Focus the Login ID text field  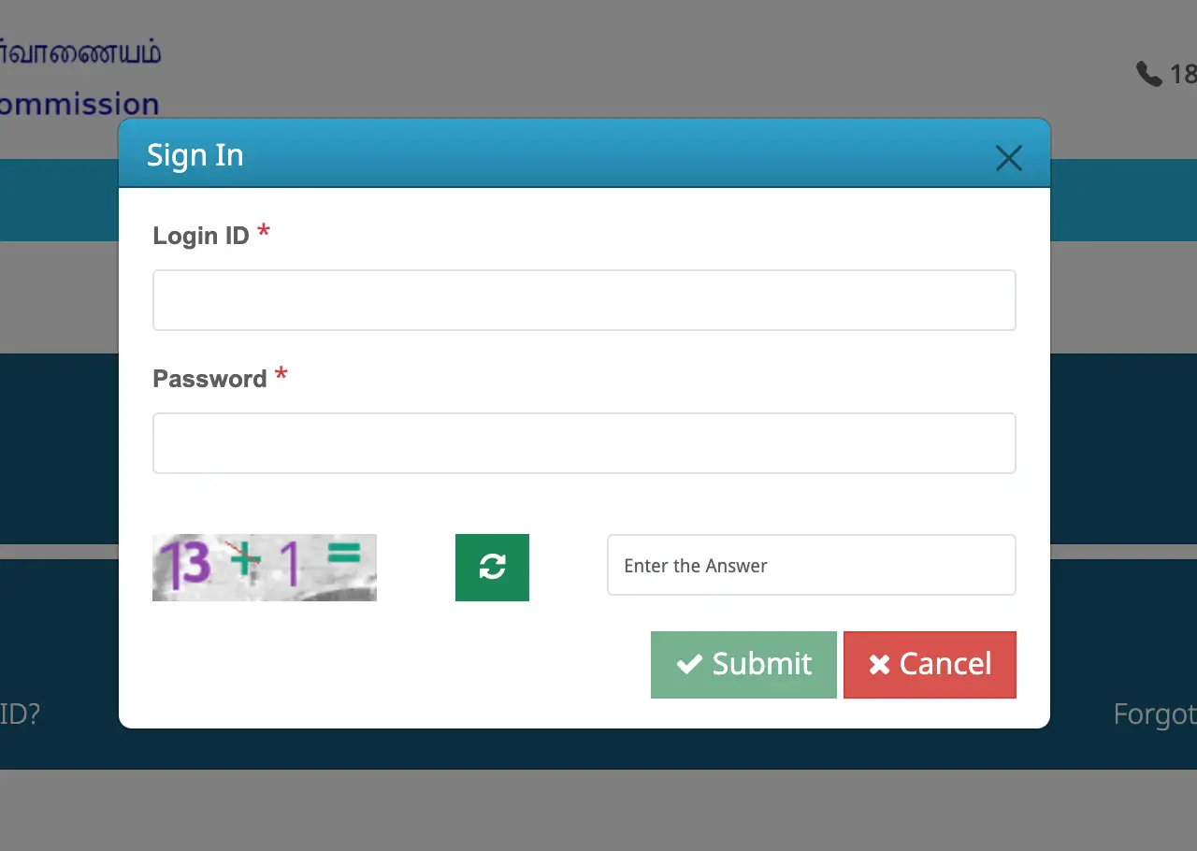584,300
